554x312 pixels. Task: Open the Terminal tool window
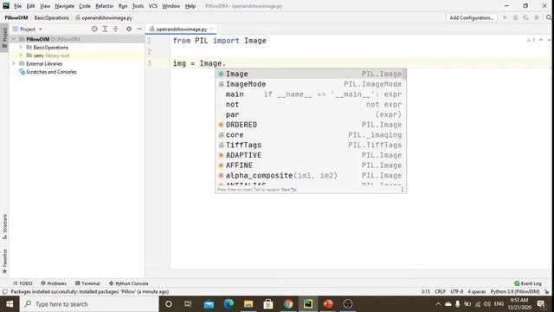pos(87,283)
